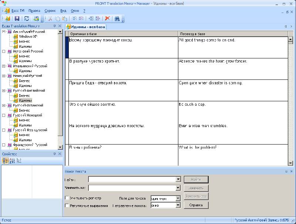This screenshot has width=296, height=224.
Task: Click the add record after toolbar icon
Action: click(98, 18)
